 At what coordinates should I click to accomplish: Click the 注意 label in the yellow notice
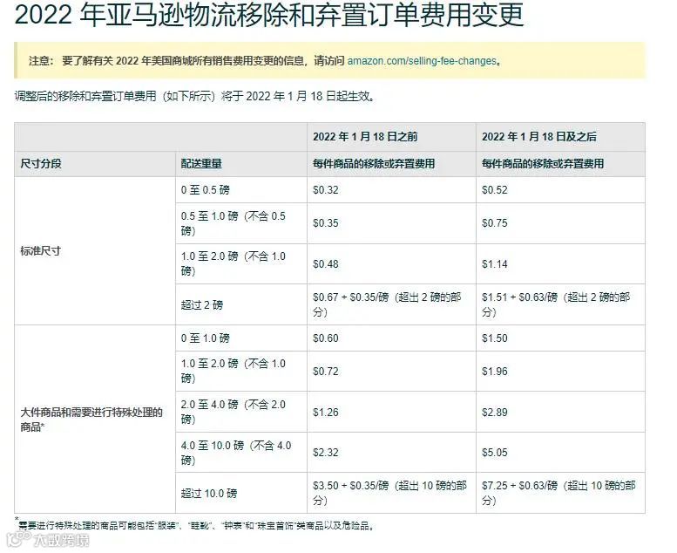[42, 61]
